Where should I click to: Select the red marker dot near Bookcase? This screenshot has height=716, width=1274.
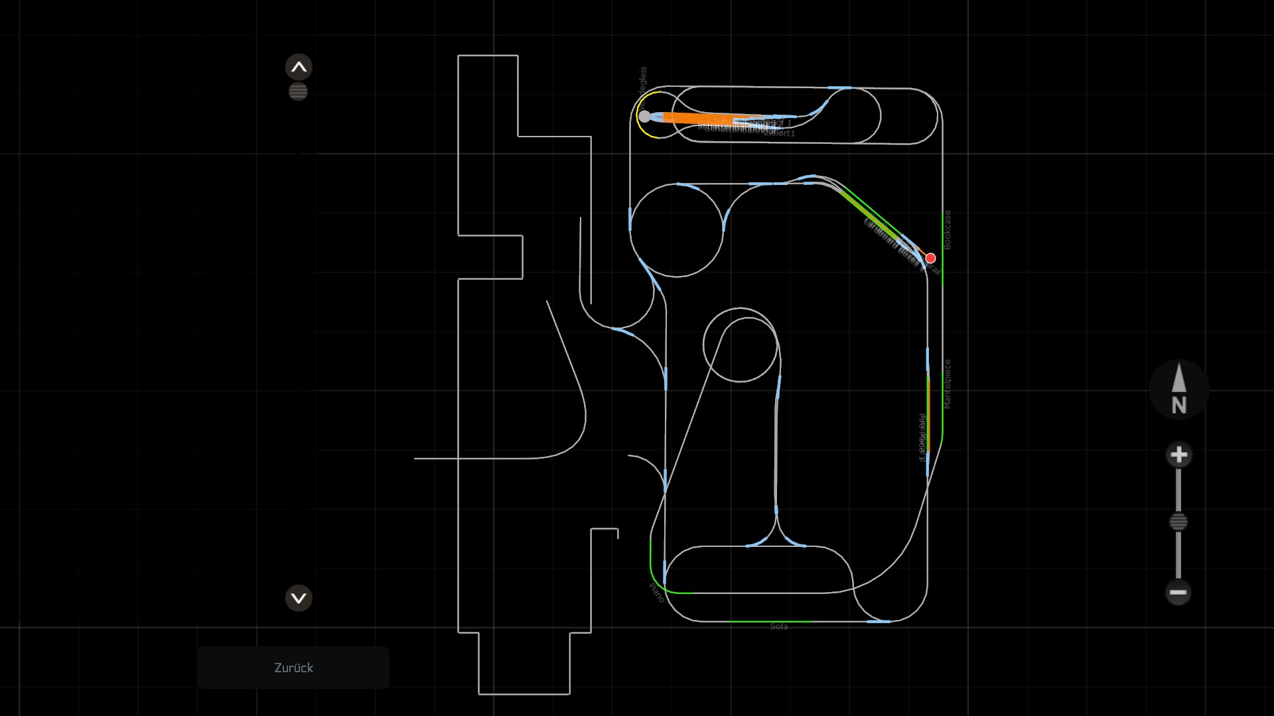(x=930, y=259)
